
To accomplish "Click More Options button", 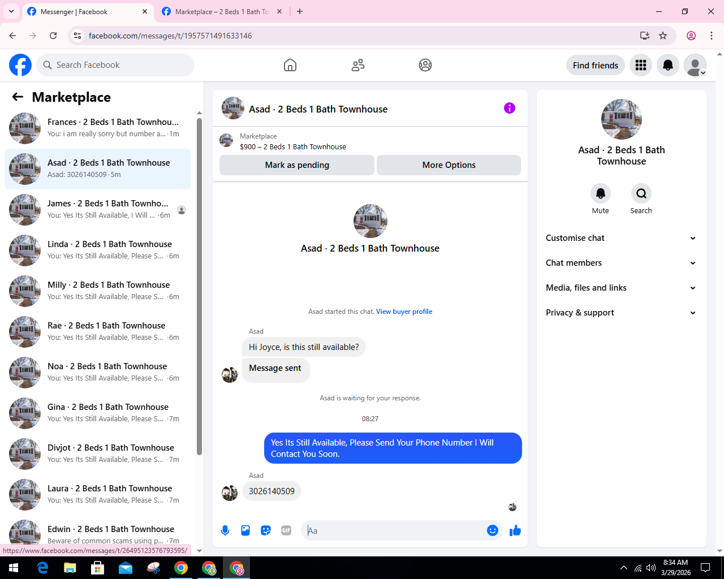I will (449, 165).
